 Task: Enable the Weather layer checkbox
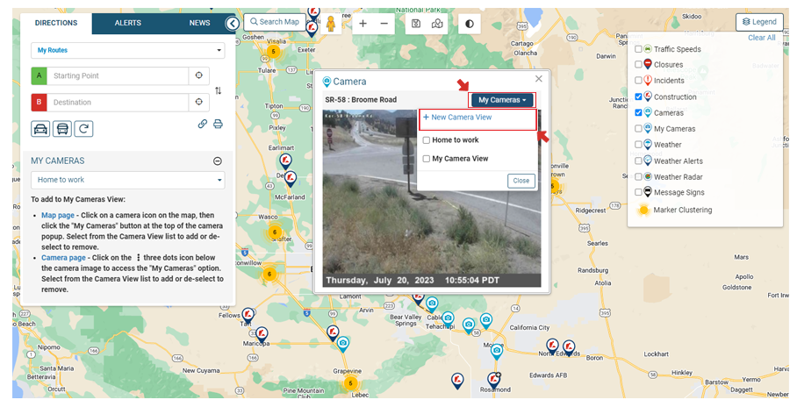click(638, 145)
